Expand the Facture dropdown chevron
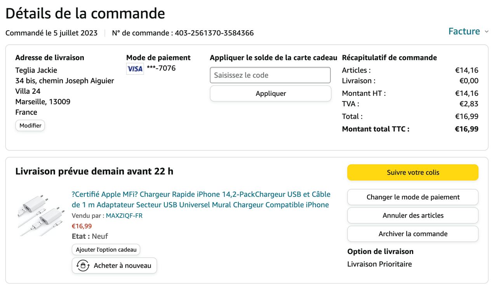Screen dimensions: 497x285 tap(487, 32)
